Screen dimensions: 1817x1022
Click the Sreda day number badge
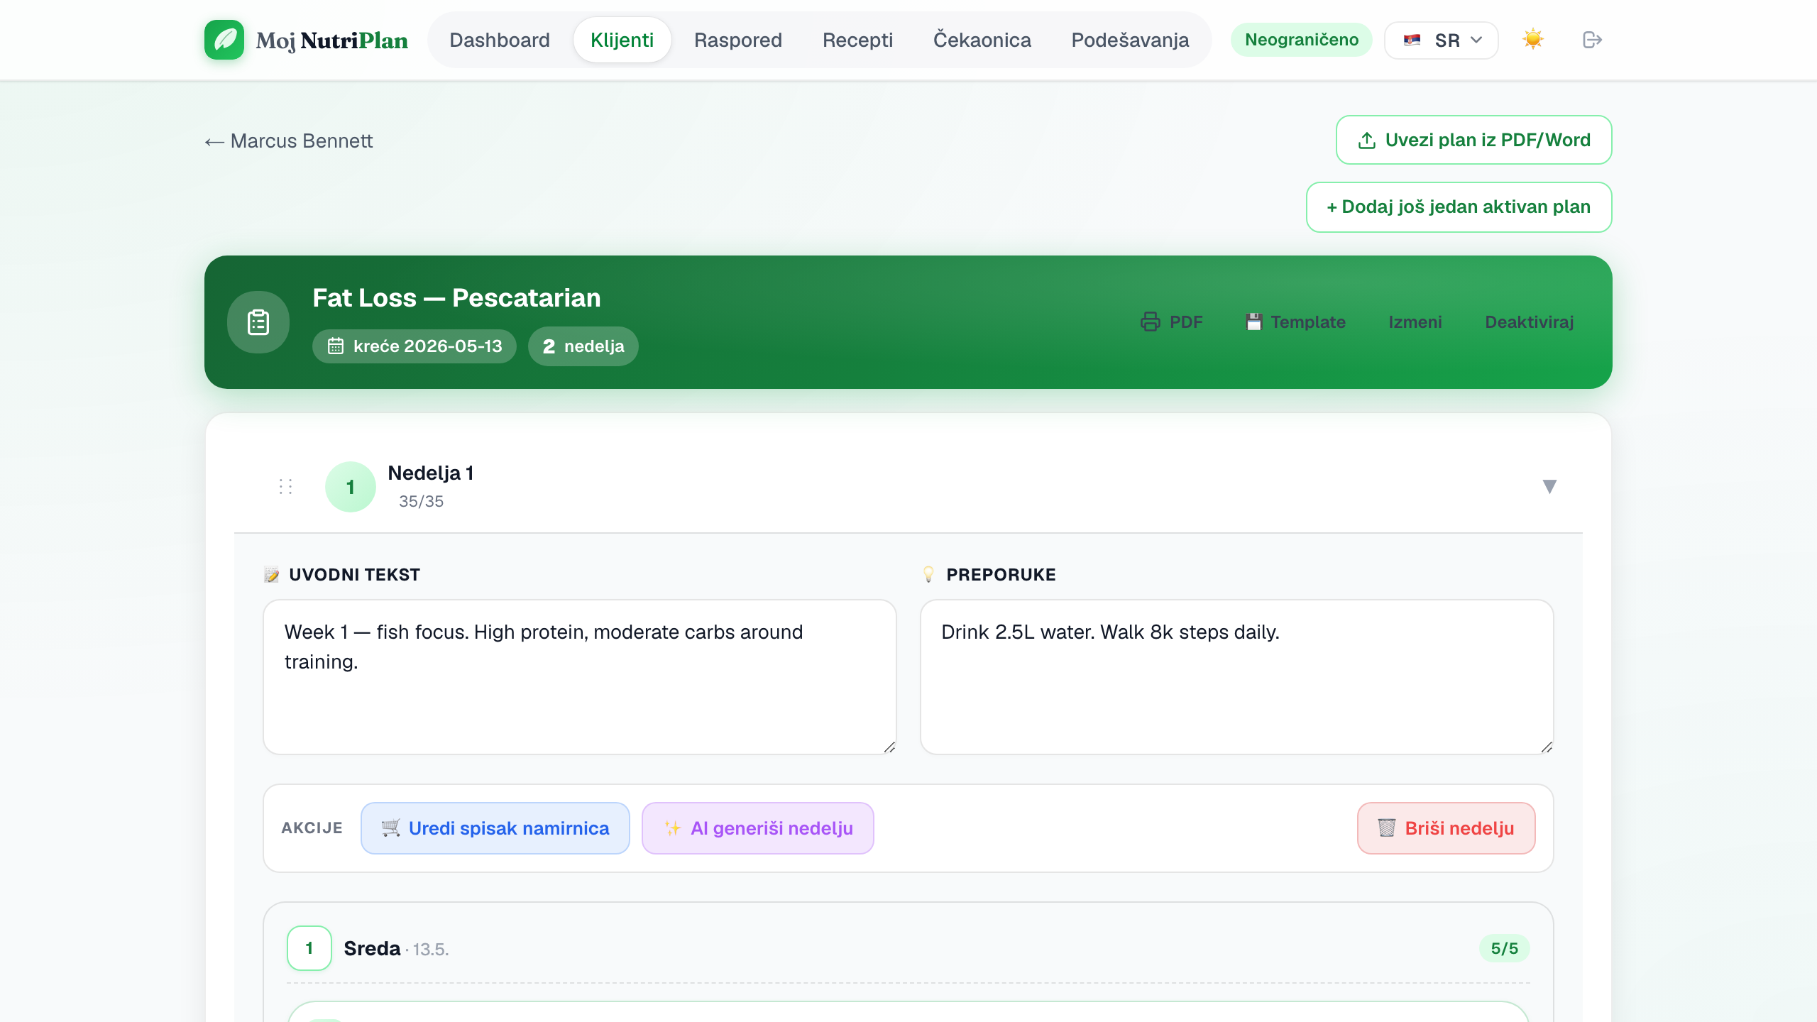309,948
